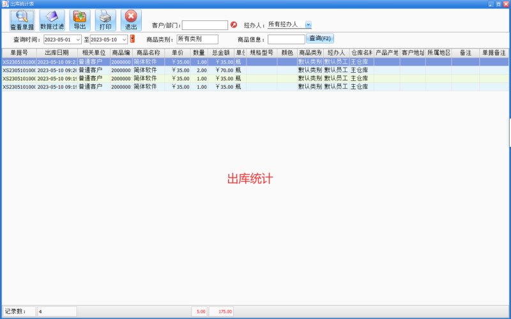Viewport: 511px width, 319px height.
Task: Click the total quantity 5.00 in footer
Action: click(200, 311)
